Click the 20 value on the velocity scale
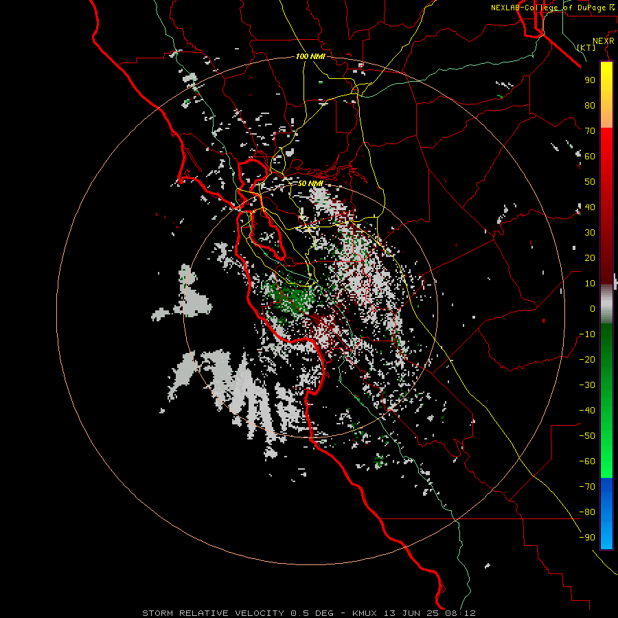Viewport: 618px width, 618px height. coord(590,257)
